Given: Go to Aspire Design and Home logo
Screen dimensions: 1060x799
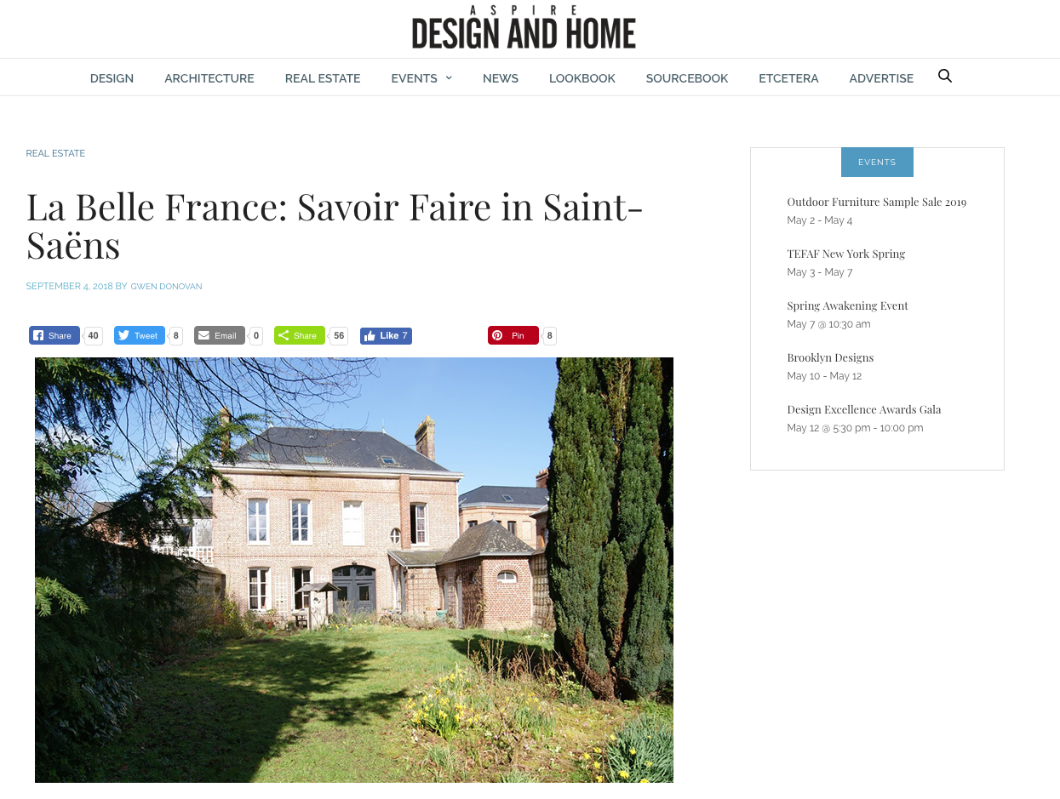Looking at the screenshot, I should tap(524, 27).
